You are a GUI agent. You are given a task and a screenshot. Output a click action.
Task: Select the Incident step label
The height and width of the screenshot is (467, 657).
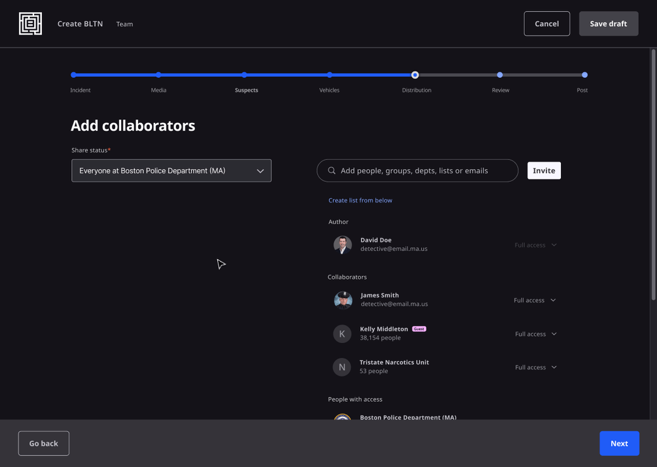pos(80,89)
